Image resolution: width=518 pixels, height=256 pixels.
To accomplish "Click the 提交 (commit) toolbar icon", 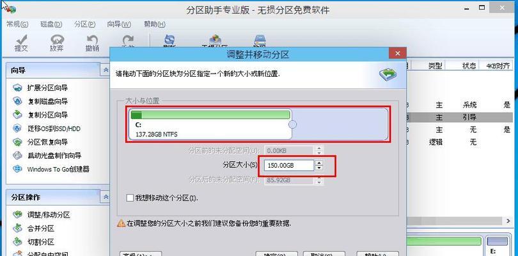I will 21,43.
